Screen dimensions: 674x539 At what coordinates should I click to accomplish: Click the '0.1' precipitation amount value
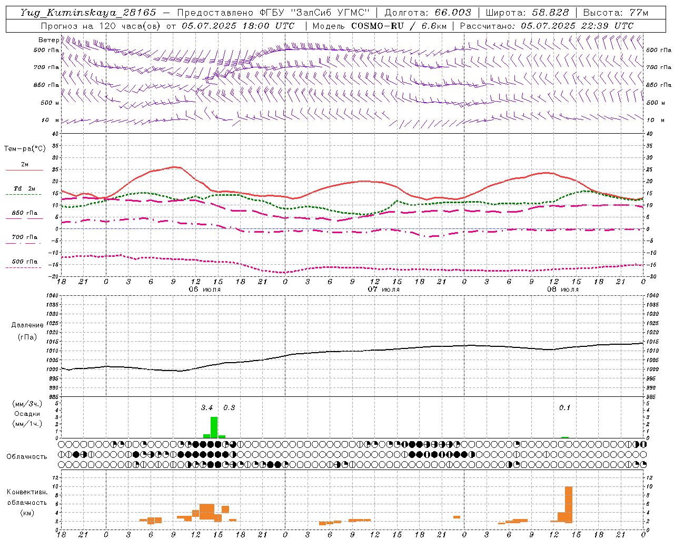pos(564,407)
